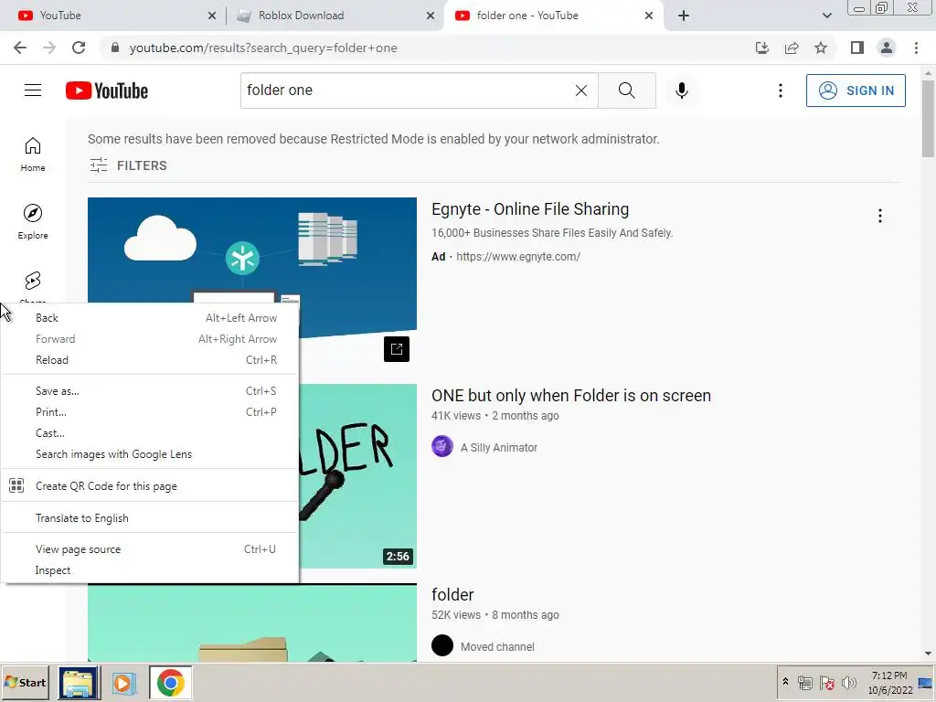Go back with the browser back arrow

20,48
